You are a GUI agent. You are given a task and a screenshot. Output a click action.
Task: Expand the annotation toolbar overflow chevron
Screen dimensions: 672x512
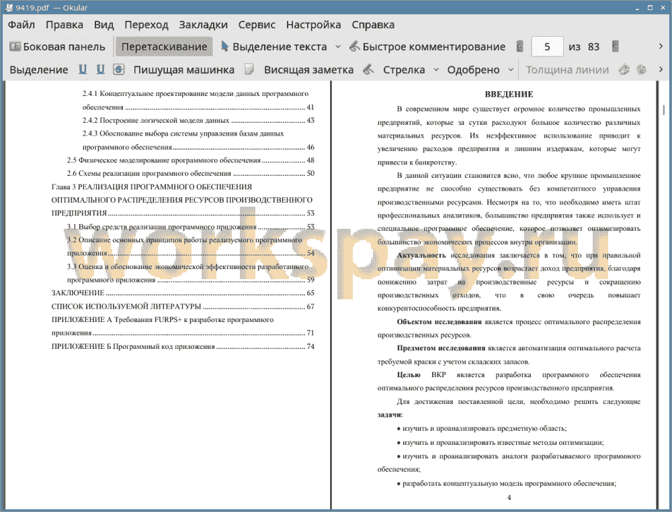pos(661,69)
